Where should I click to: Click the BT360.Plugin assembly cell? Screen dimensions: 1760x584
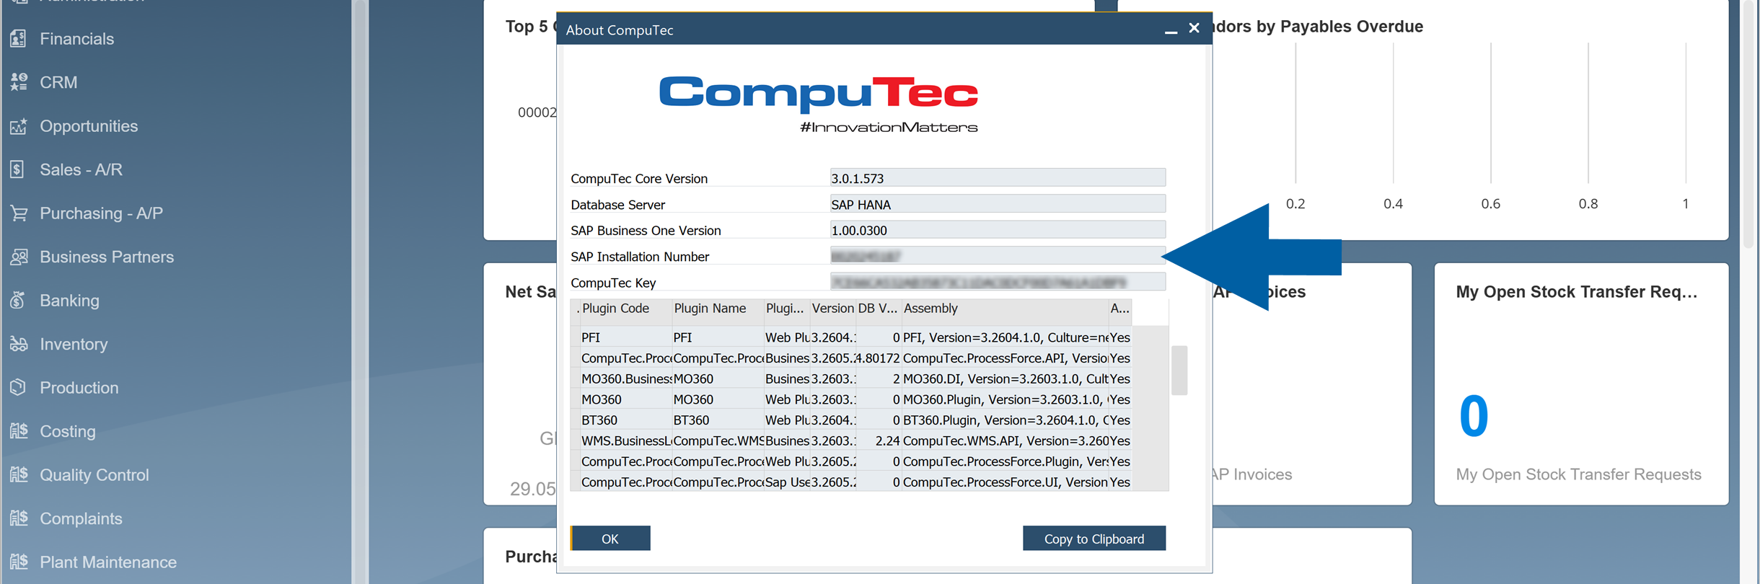click(1005, 420)
